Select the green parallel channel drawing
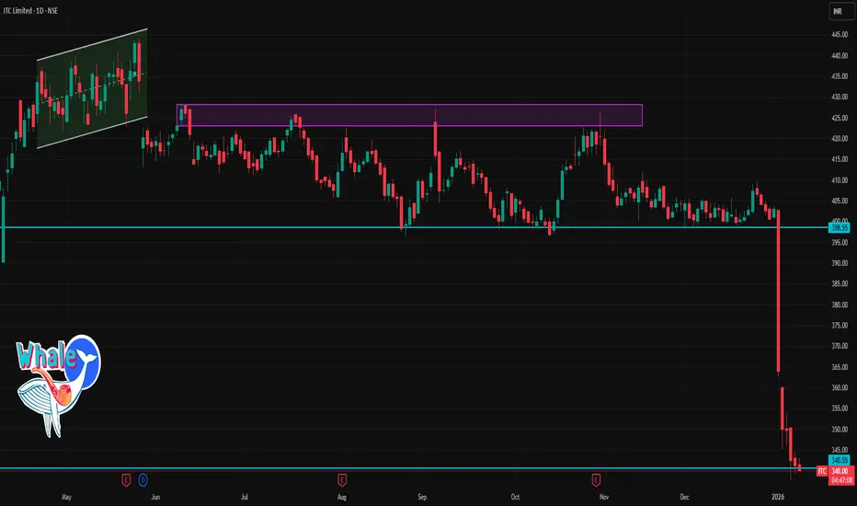This screenshot has width=857, height=506. pyautogui.click(x=92, y=88)
